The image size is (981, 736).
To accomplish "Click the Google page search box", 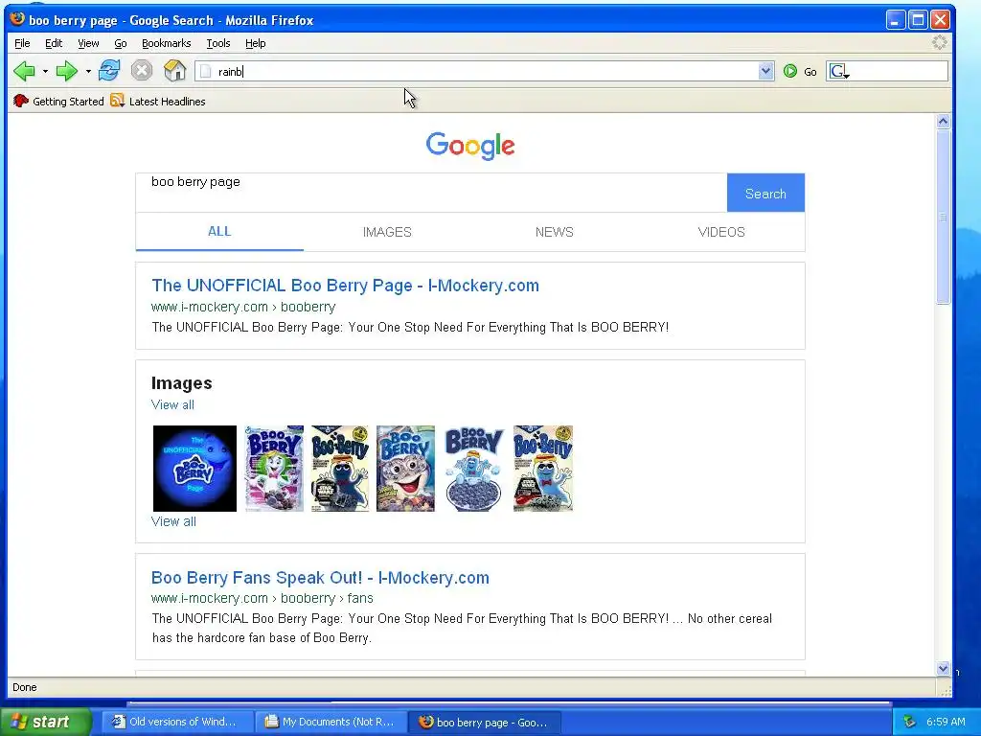I will (x=431, y=193).
